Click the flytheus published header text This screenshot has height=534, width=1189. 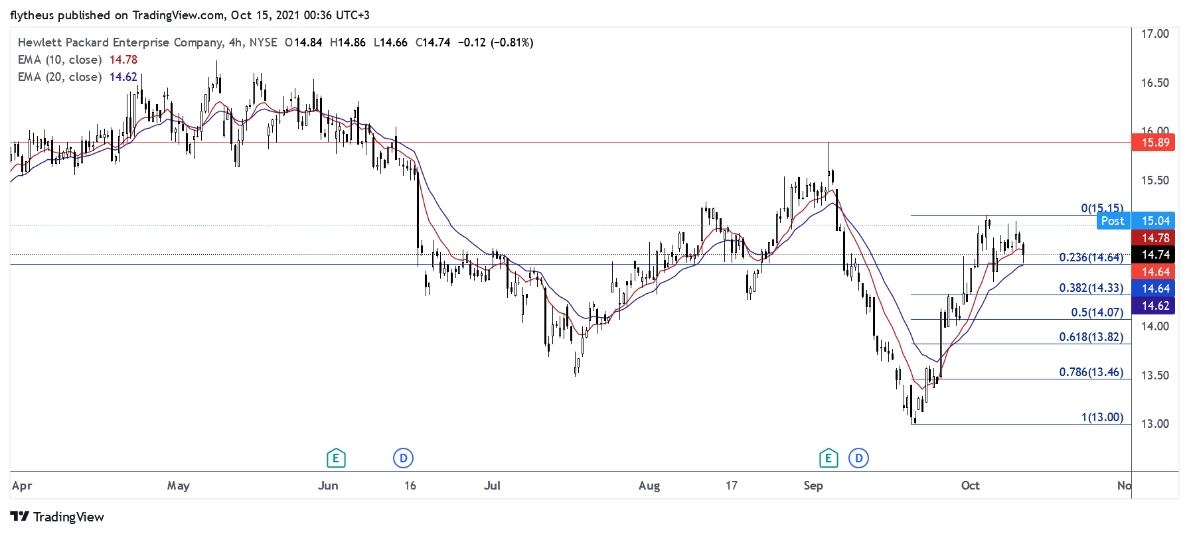(190, 15)
